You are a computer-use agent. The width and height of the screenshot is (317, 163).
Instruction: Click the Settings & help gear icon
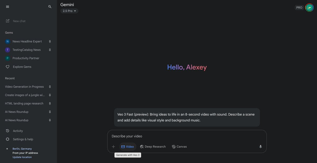[8, 139]
